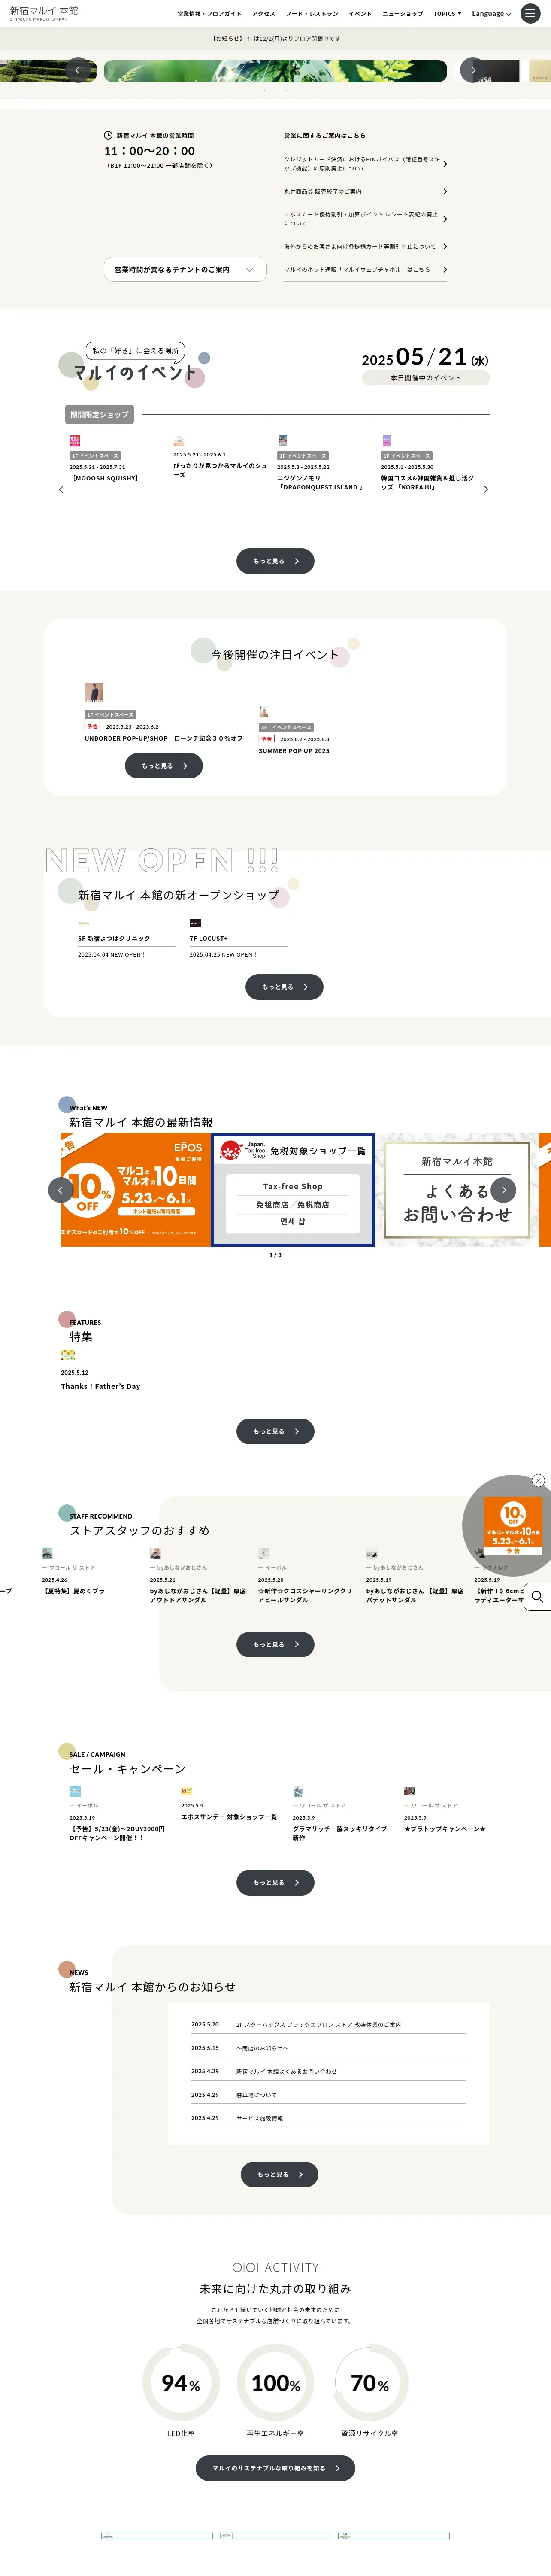Expand 営業時間が異なるテナントのご案内
This screenshot has height=2576, width=551.
(185, 269)
